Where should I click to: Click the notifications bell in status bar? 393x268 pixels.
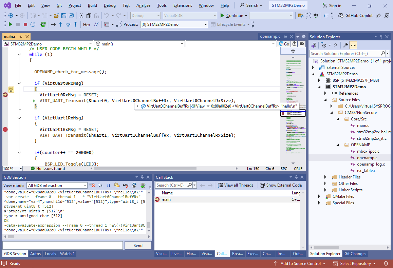[x=386, y=264]
